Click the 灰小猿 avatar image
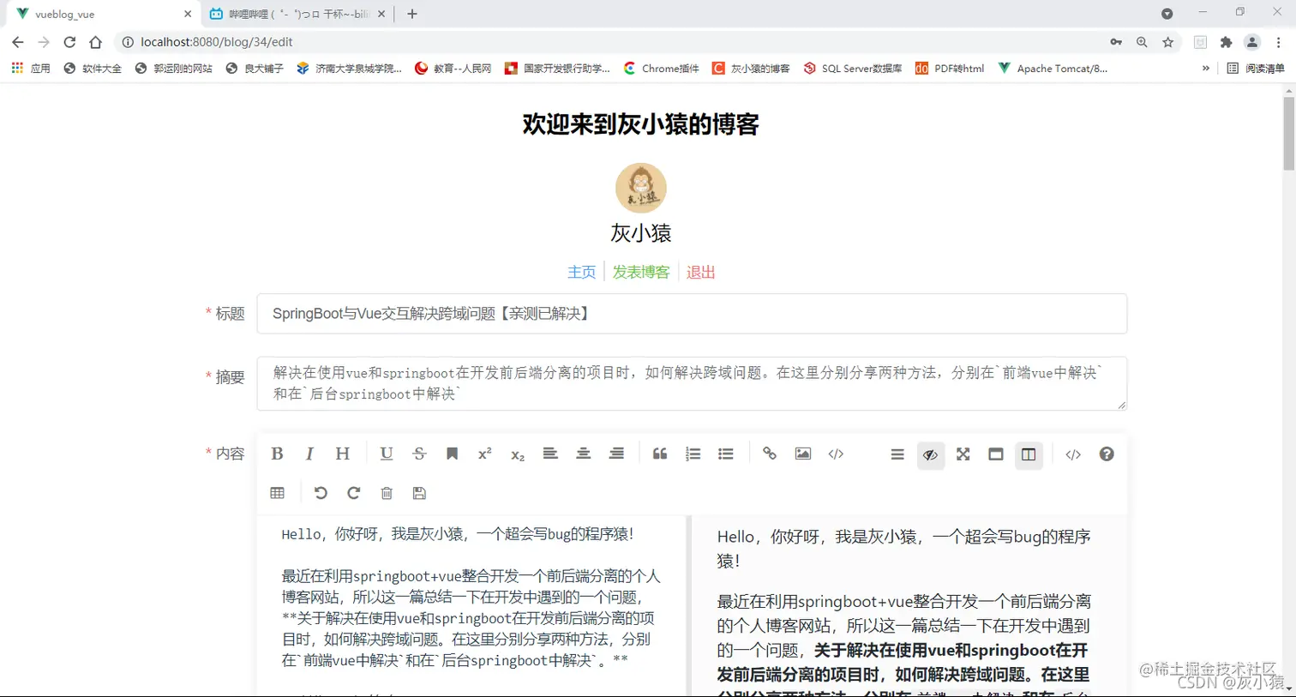The height and width of the screenshot is (697, 1296). (x=641, y=188)
